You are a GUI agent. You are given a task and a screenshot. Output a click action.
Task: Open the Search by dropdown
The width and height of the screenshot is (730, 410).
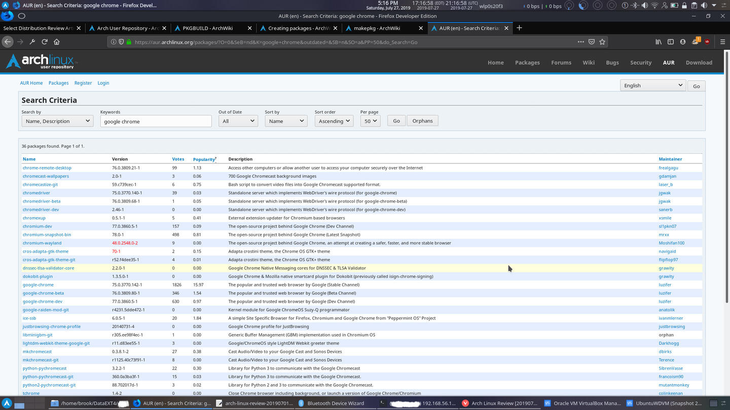[x=57, y=121]
